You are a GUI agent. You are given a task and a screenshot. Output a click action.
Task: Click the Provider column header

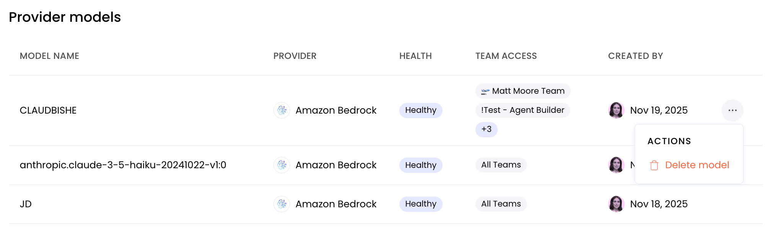[295, 56]
